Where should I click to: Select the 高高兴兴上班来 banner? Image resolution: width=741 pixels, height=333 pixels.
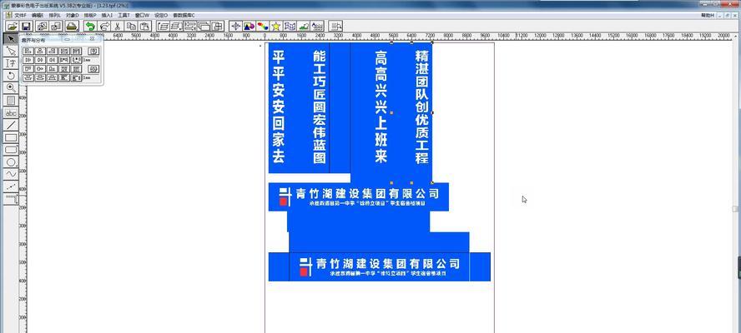pos(381,107)
